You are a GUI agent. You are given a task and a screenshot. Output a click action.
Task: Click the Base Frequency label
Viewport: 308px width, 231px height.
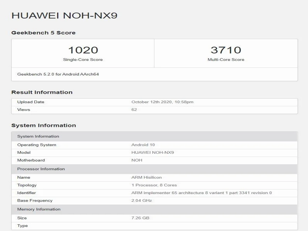[35, 201]
